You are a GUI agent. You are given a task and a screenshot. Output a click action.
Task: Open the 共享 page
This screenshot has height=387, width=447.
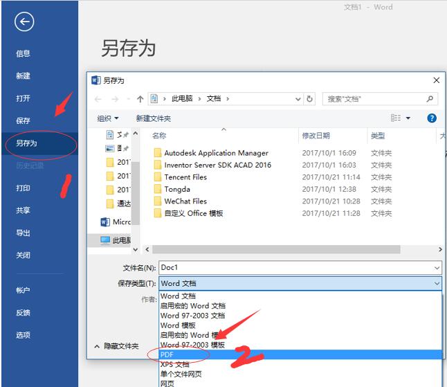coord(23,210)
